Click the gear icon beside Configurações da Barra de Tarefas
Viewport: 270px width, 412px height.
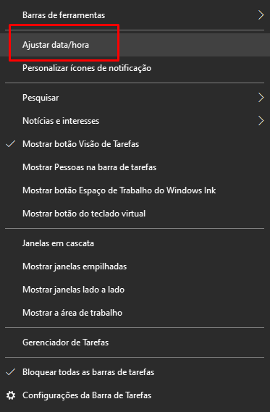pos(11,395)
